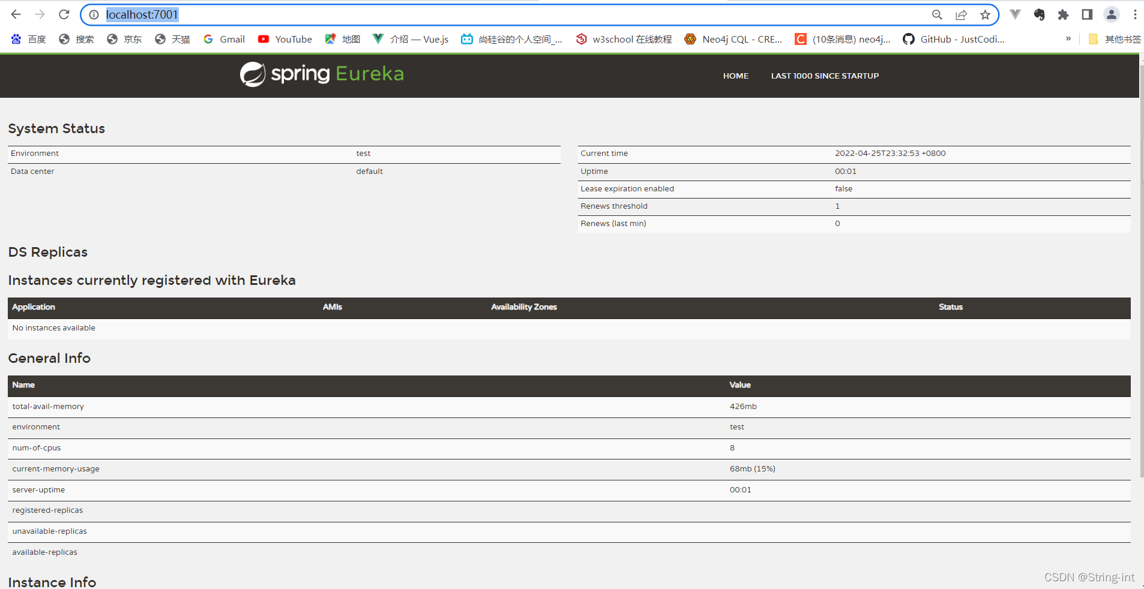The image size is (1144, 589).
Task: Open the YouTube bookmark
Action: pos(284,39)
